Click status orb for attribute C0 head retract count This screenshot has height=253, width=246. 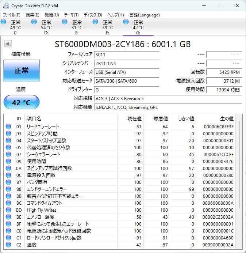coord(8,231)
